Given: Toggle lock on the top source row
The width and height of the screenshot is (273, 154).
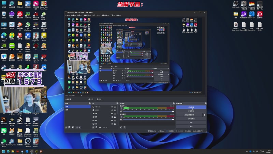Looking at the screenshot, I should pyautogui.click(x=115, y=107).
